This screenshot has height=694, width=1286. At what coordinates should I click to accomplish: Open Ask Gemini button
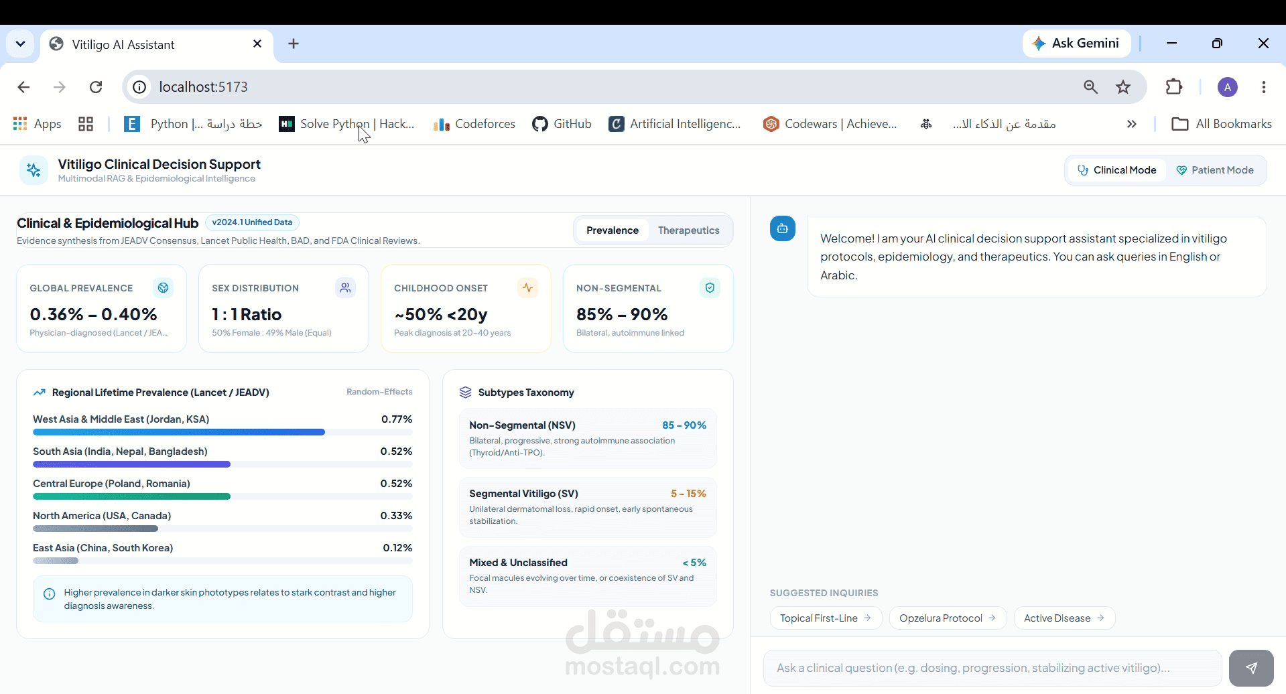point(1077,44)
